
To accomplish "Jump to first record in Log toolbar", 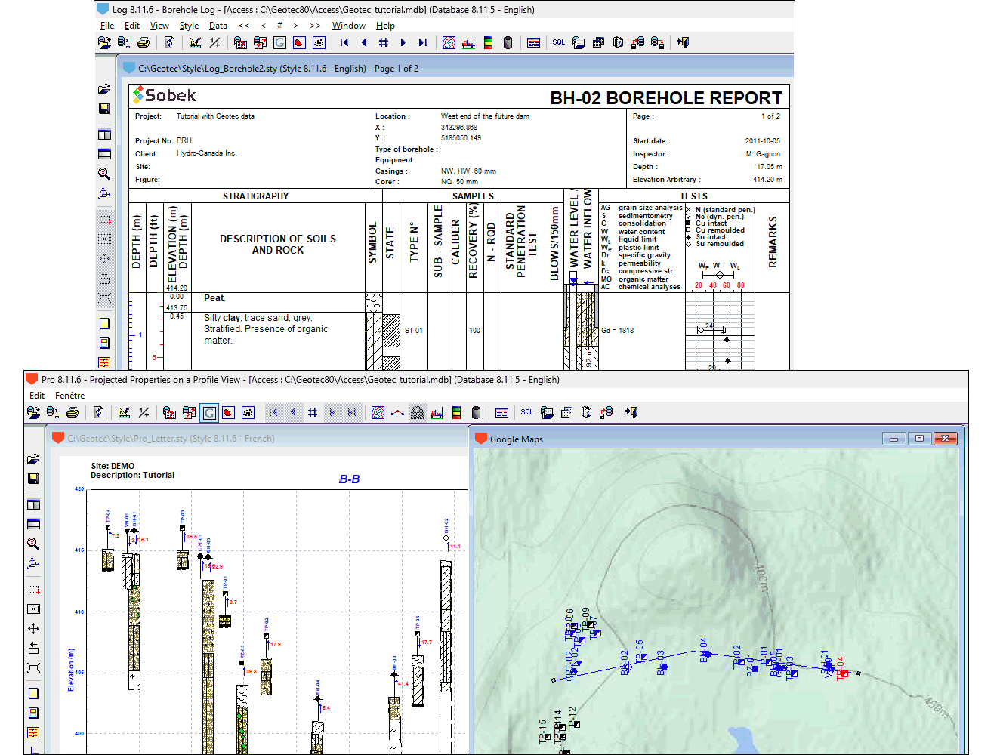I will (344, 43).
